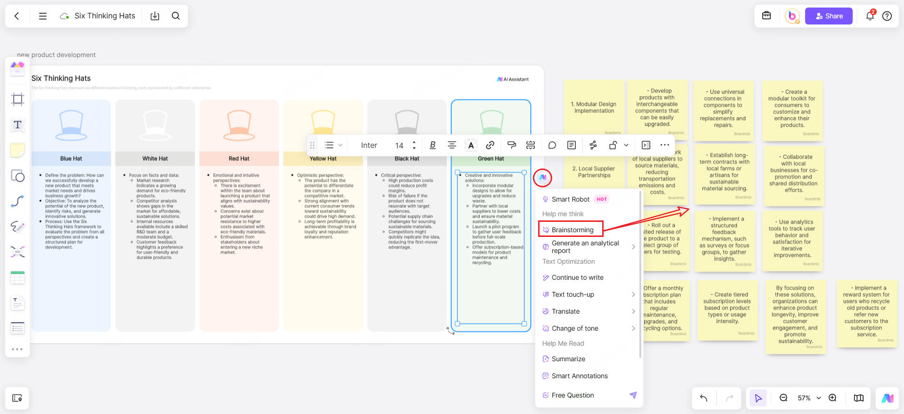Click the Insert Link icon in toolbar
Image resolution: width=904 pixels, height=414 pixels.
pos(490,145)
